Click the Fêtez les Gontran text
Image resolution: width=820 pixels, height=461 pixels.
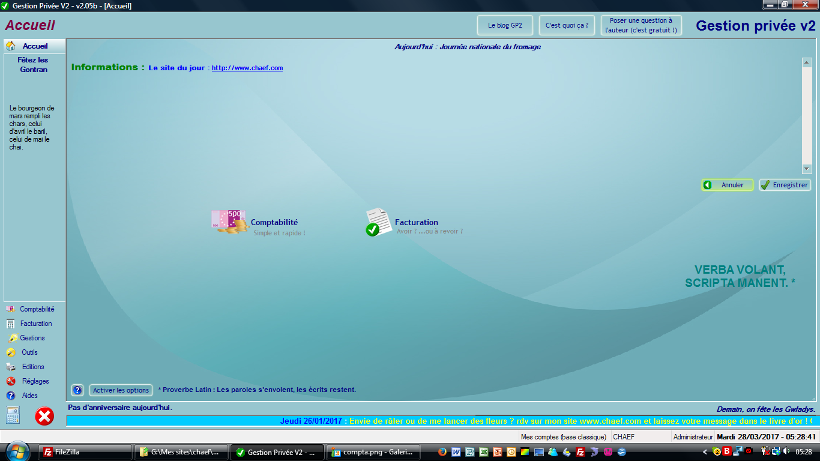click(x=33, y=64)
